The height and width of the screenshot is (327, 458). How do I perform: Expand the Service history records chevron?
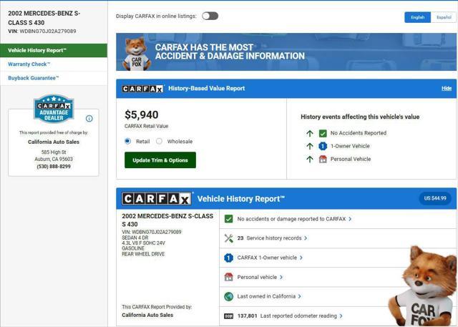coord(306,238)
